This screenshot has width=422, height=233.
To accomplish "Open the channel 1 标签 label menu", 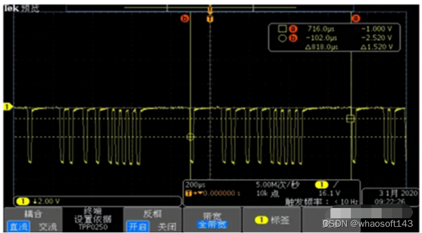I will tap(271, 220).
